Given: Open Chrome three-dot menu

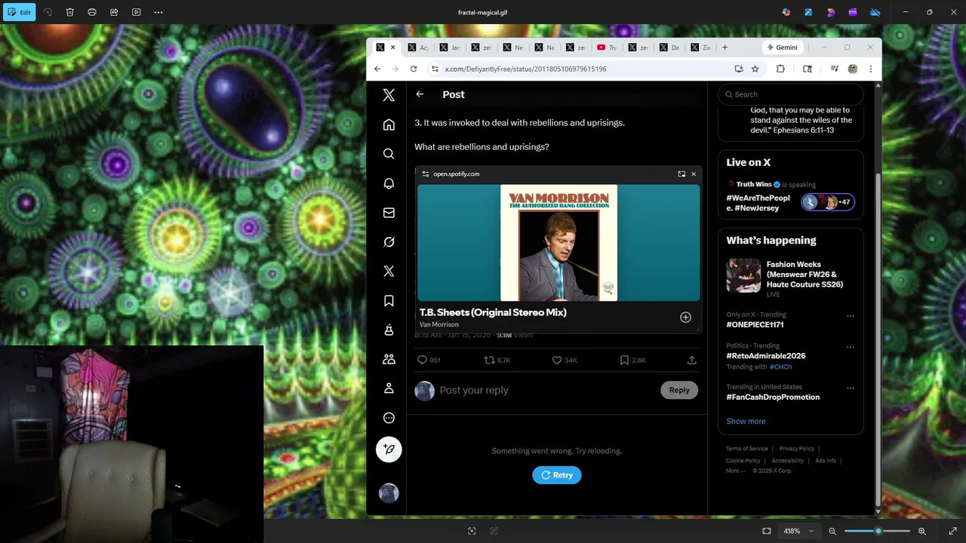Looking at the screenshot, I should pyautogui.click(x=870, y=69).
